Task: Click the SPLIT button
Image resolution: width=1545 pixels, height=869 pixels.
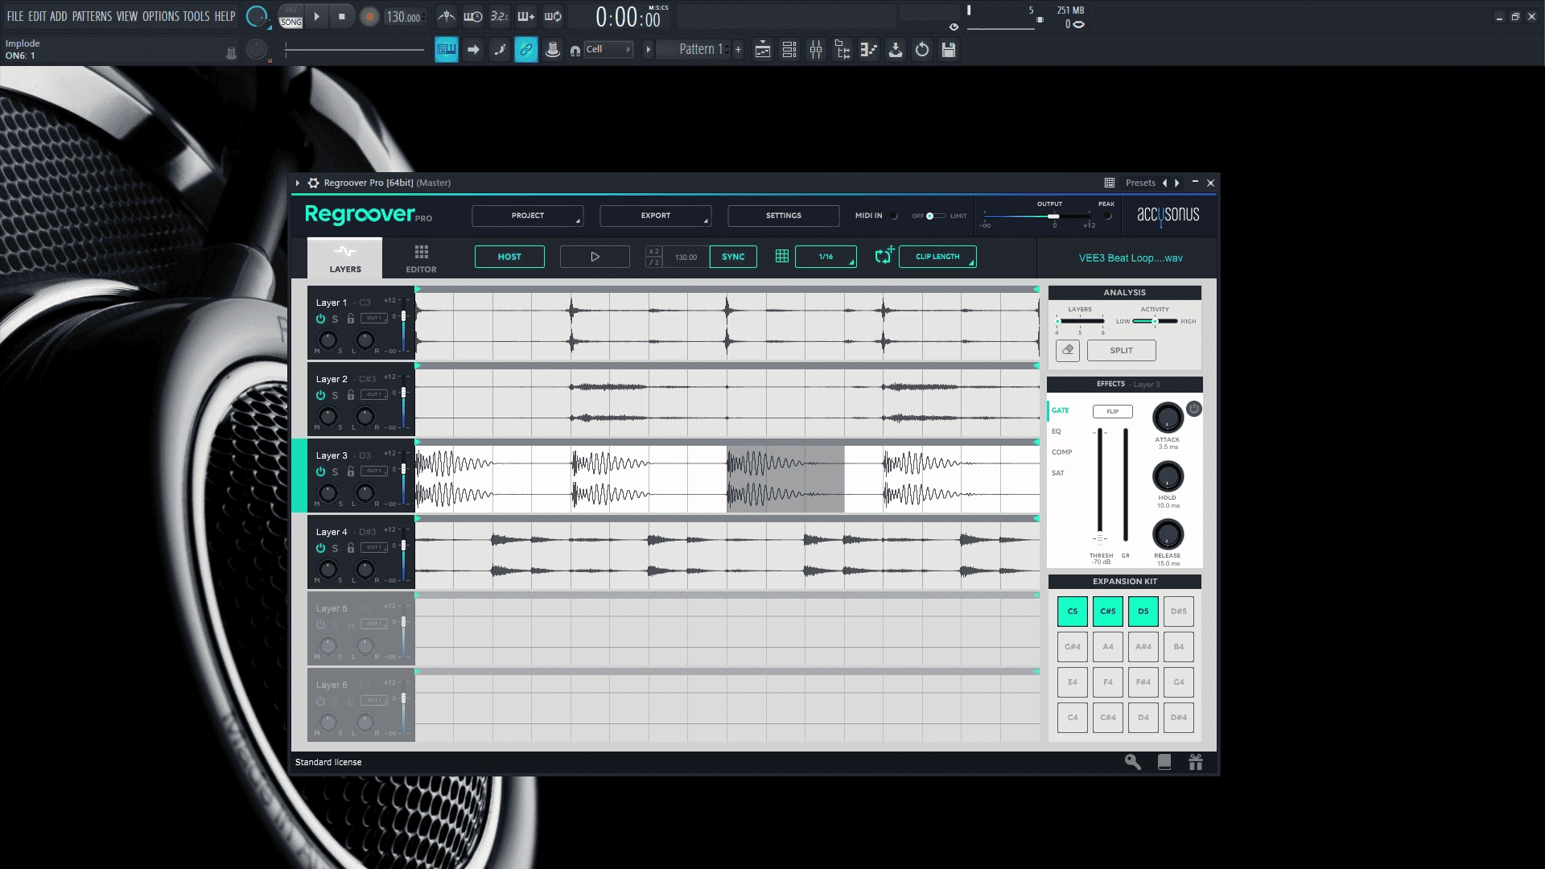Action: click(x=1122, y=350)
